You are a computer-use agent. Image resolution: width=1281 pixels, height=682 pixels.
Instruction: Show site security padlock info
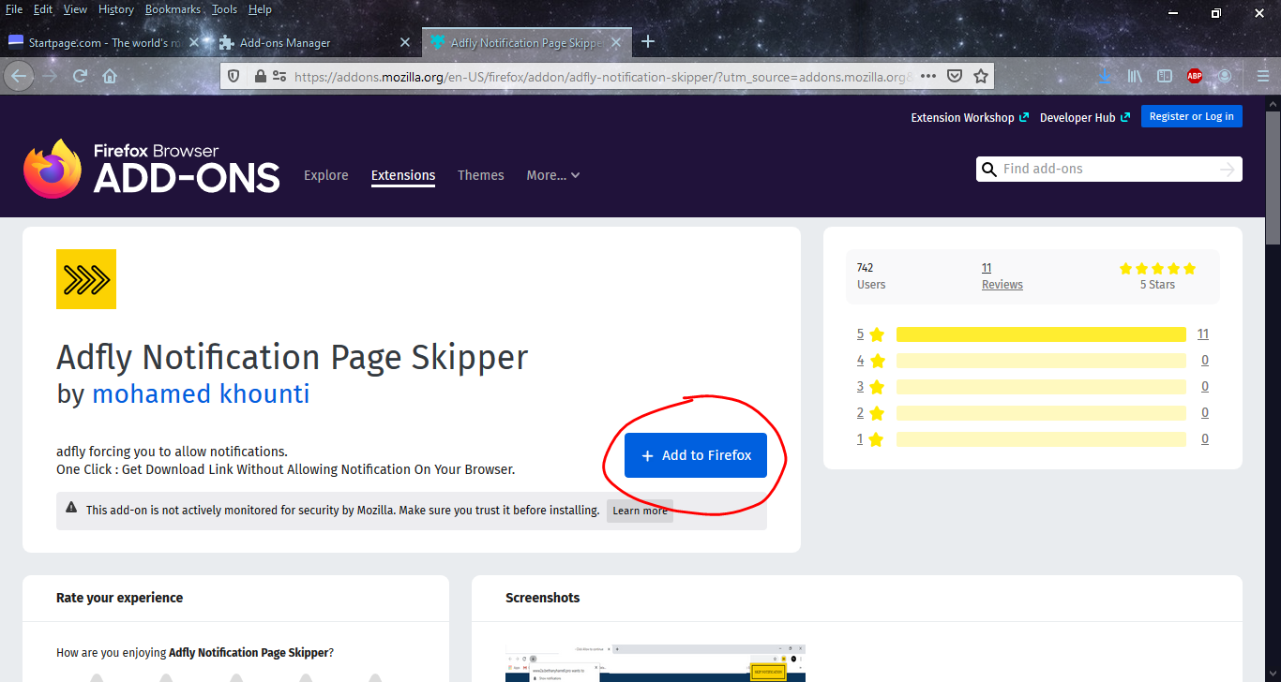coord(261,76)
